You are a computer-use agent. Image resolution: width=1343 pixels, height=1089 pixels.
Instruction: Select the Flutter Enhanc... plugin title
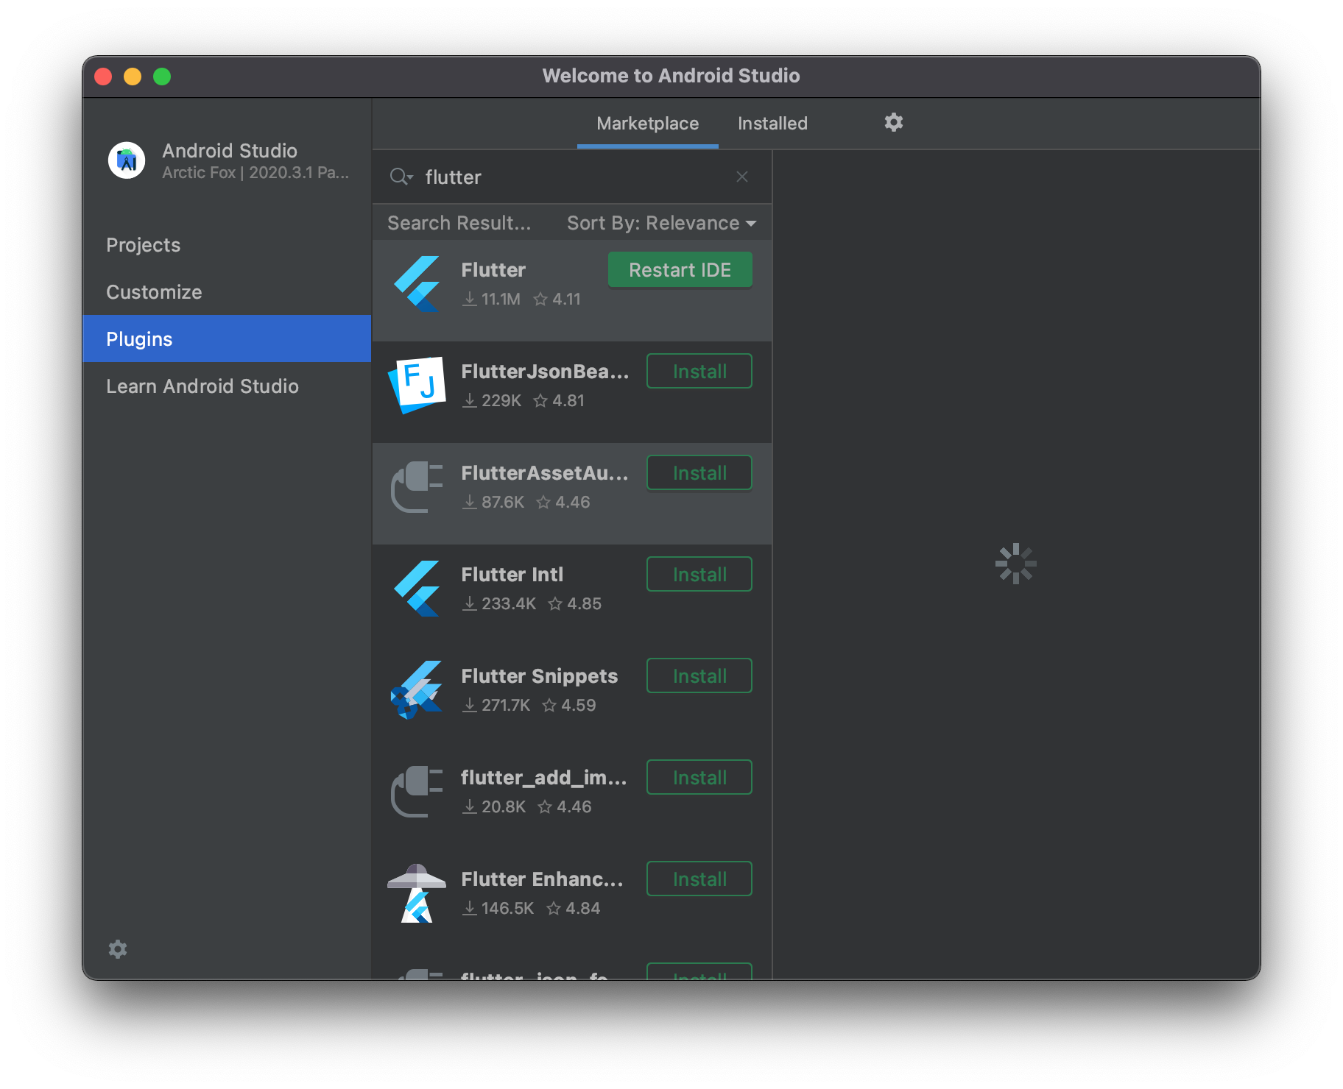coord(543,879)
